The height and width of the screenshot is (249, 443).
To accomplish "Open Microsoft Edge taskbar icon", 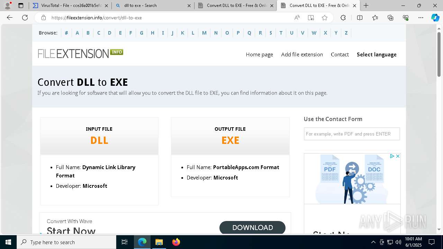I will (142, 242).
